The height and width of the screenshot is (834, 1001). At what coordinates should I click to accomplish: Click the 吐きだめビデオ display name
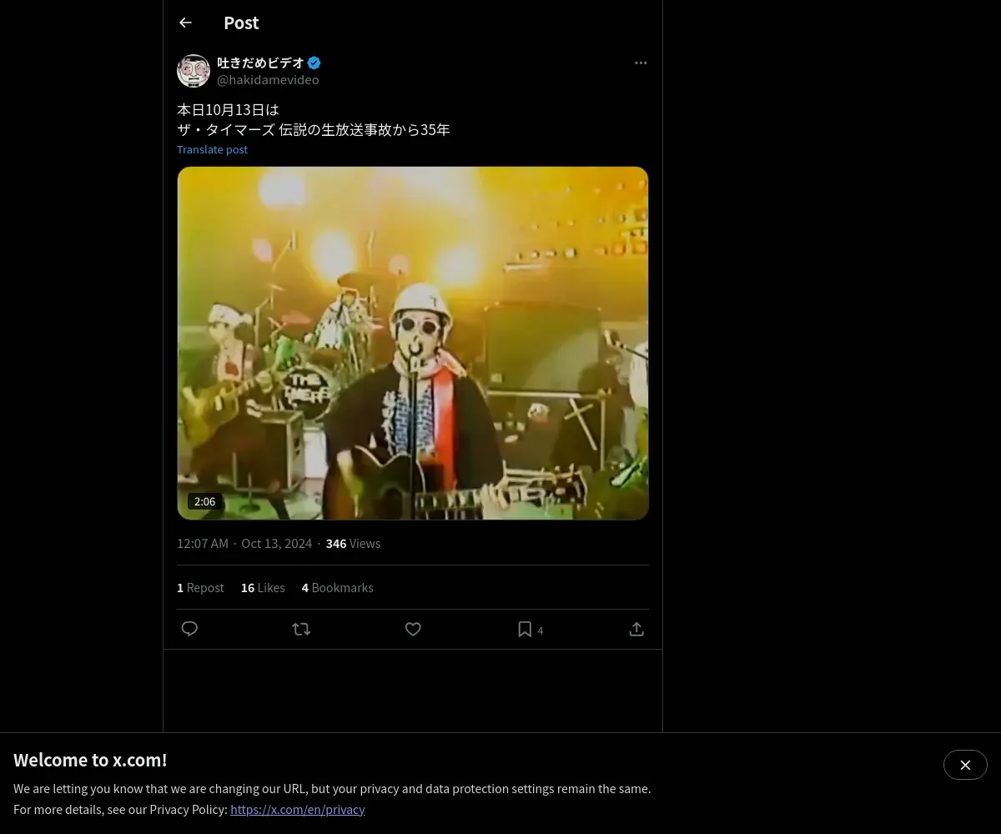click(260, 63)
